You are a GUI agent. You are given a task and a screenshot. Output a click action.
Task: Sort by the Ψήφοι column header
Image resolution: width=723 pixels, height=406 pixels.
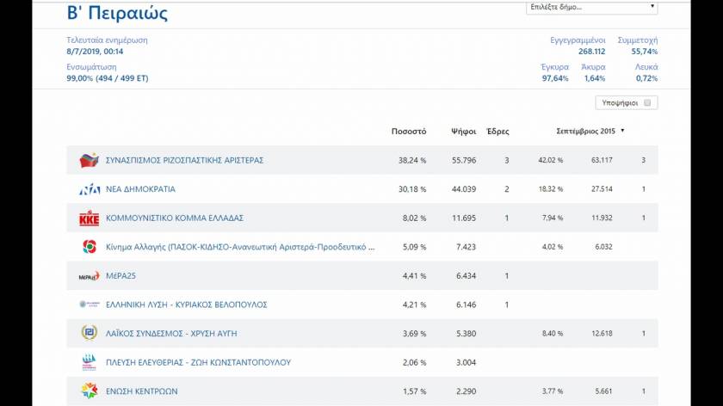(464, 132)
